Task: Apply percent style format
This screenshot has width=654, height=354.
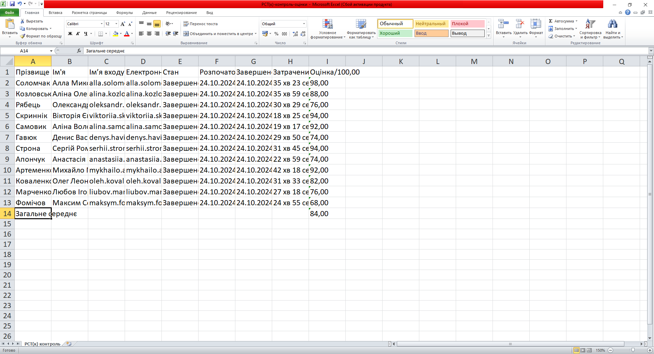Action: (276, 34)
